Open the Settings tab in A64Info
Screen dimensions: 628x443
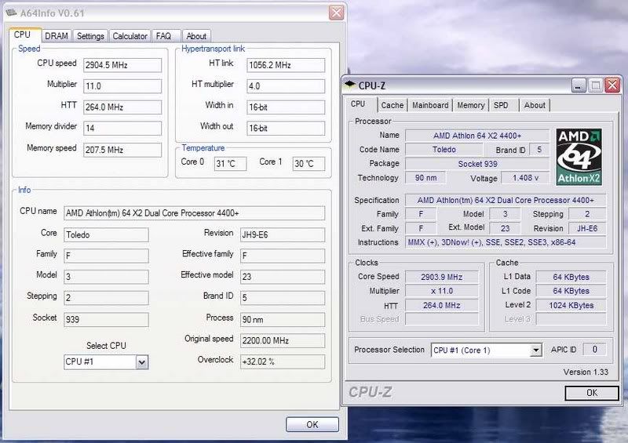pos(90,36)
